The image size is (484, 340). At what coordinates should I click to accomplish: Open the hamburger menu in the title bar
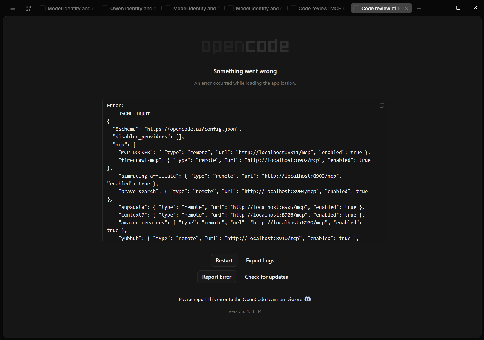point(13,8)
